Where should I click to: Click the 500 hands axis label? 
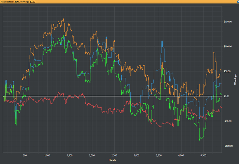click(x=25, y=155)
